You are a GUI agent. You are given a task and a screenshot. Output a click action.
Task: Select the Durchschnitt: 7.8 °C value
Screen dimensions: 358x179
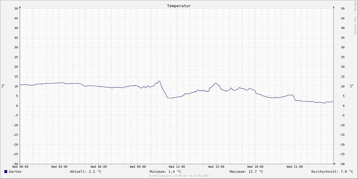tap(332, 172)
